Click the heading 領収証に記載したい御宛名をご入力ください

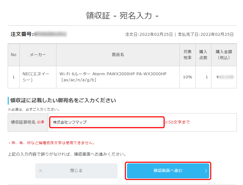63,100
